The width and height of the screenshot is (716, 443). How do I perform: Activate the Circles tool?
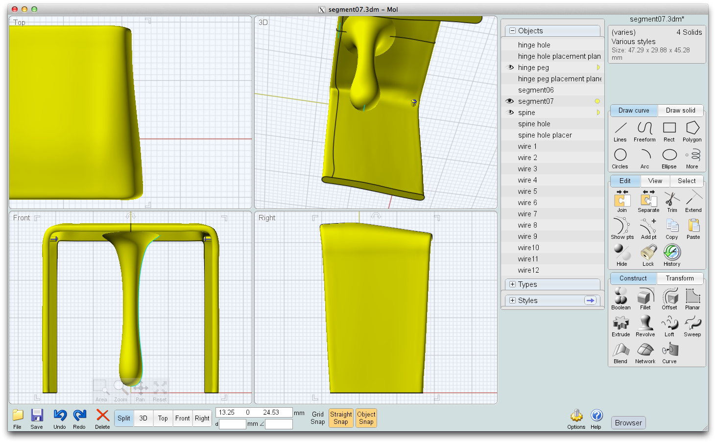pyautogui.click(x=620, y=159)
